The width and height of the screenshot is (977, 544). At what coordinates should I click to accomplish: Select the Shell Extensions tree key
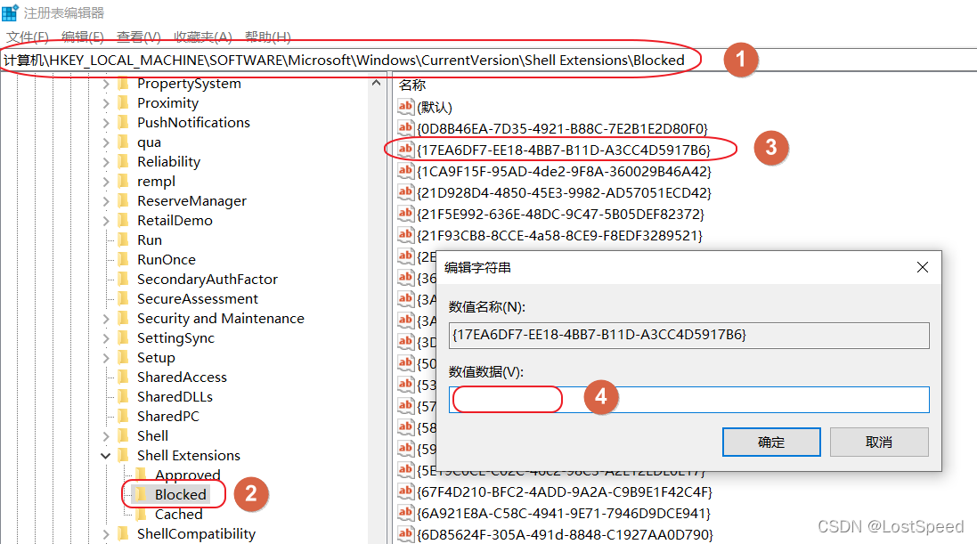click(x=188, y=456)
